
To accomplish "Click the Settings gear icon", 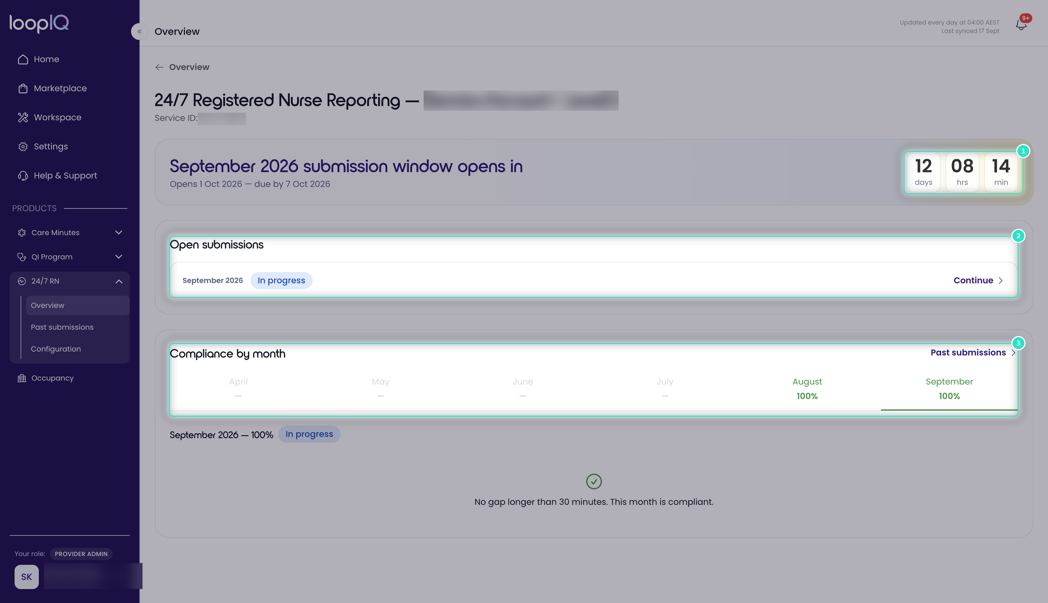I will point(23,147).
